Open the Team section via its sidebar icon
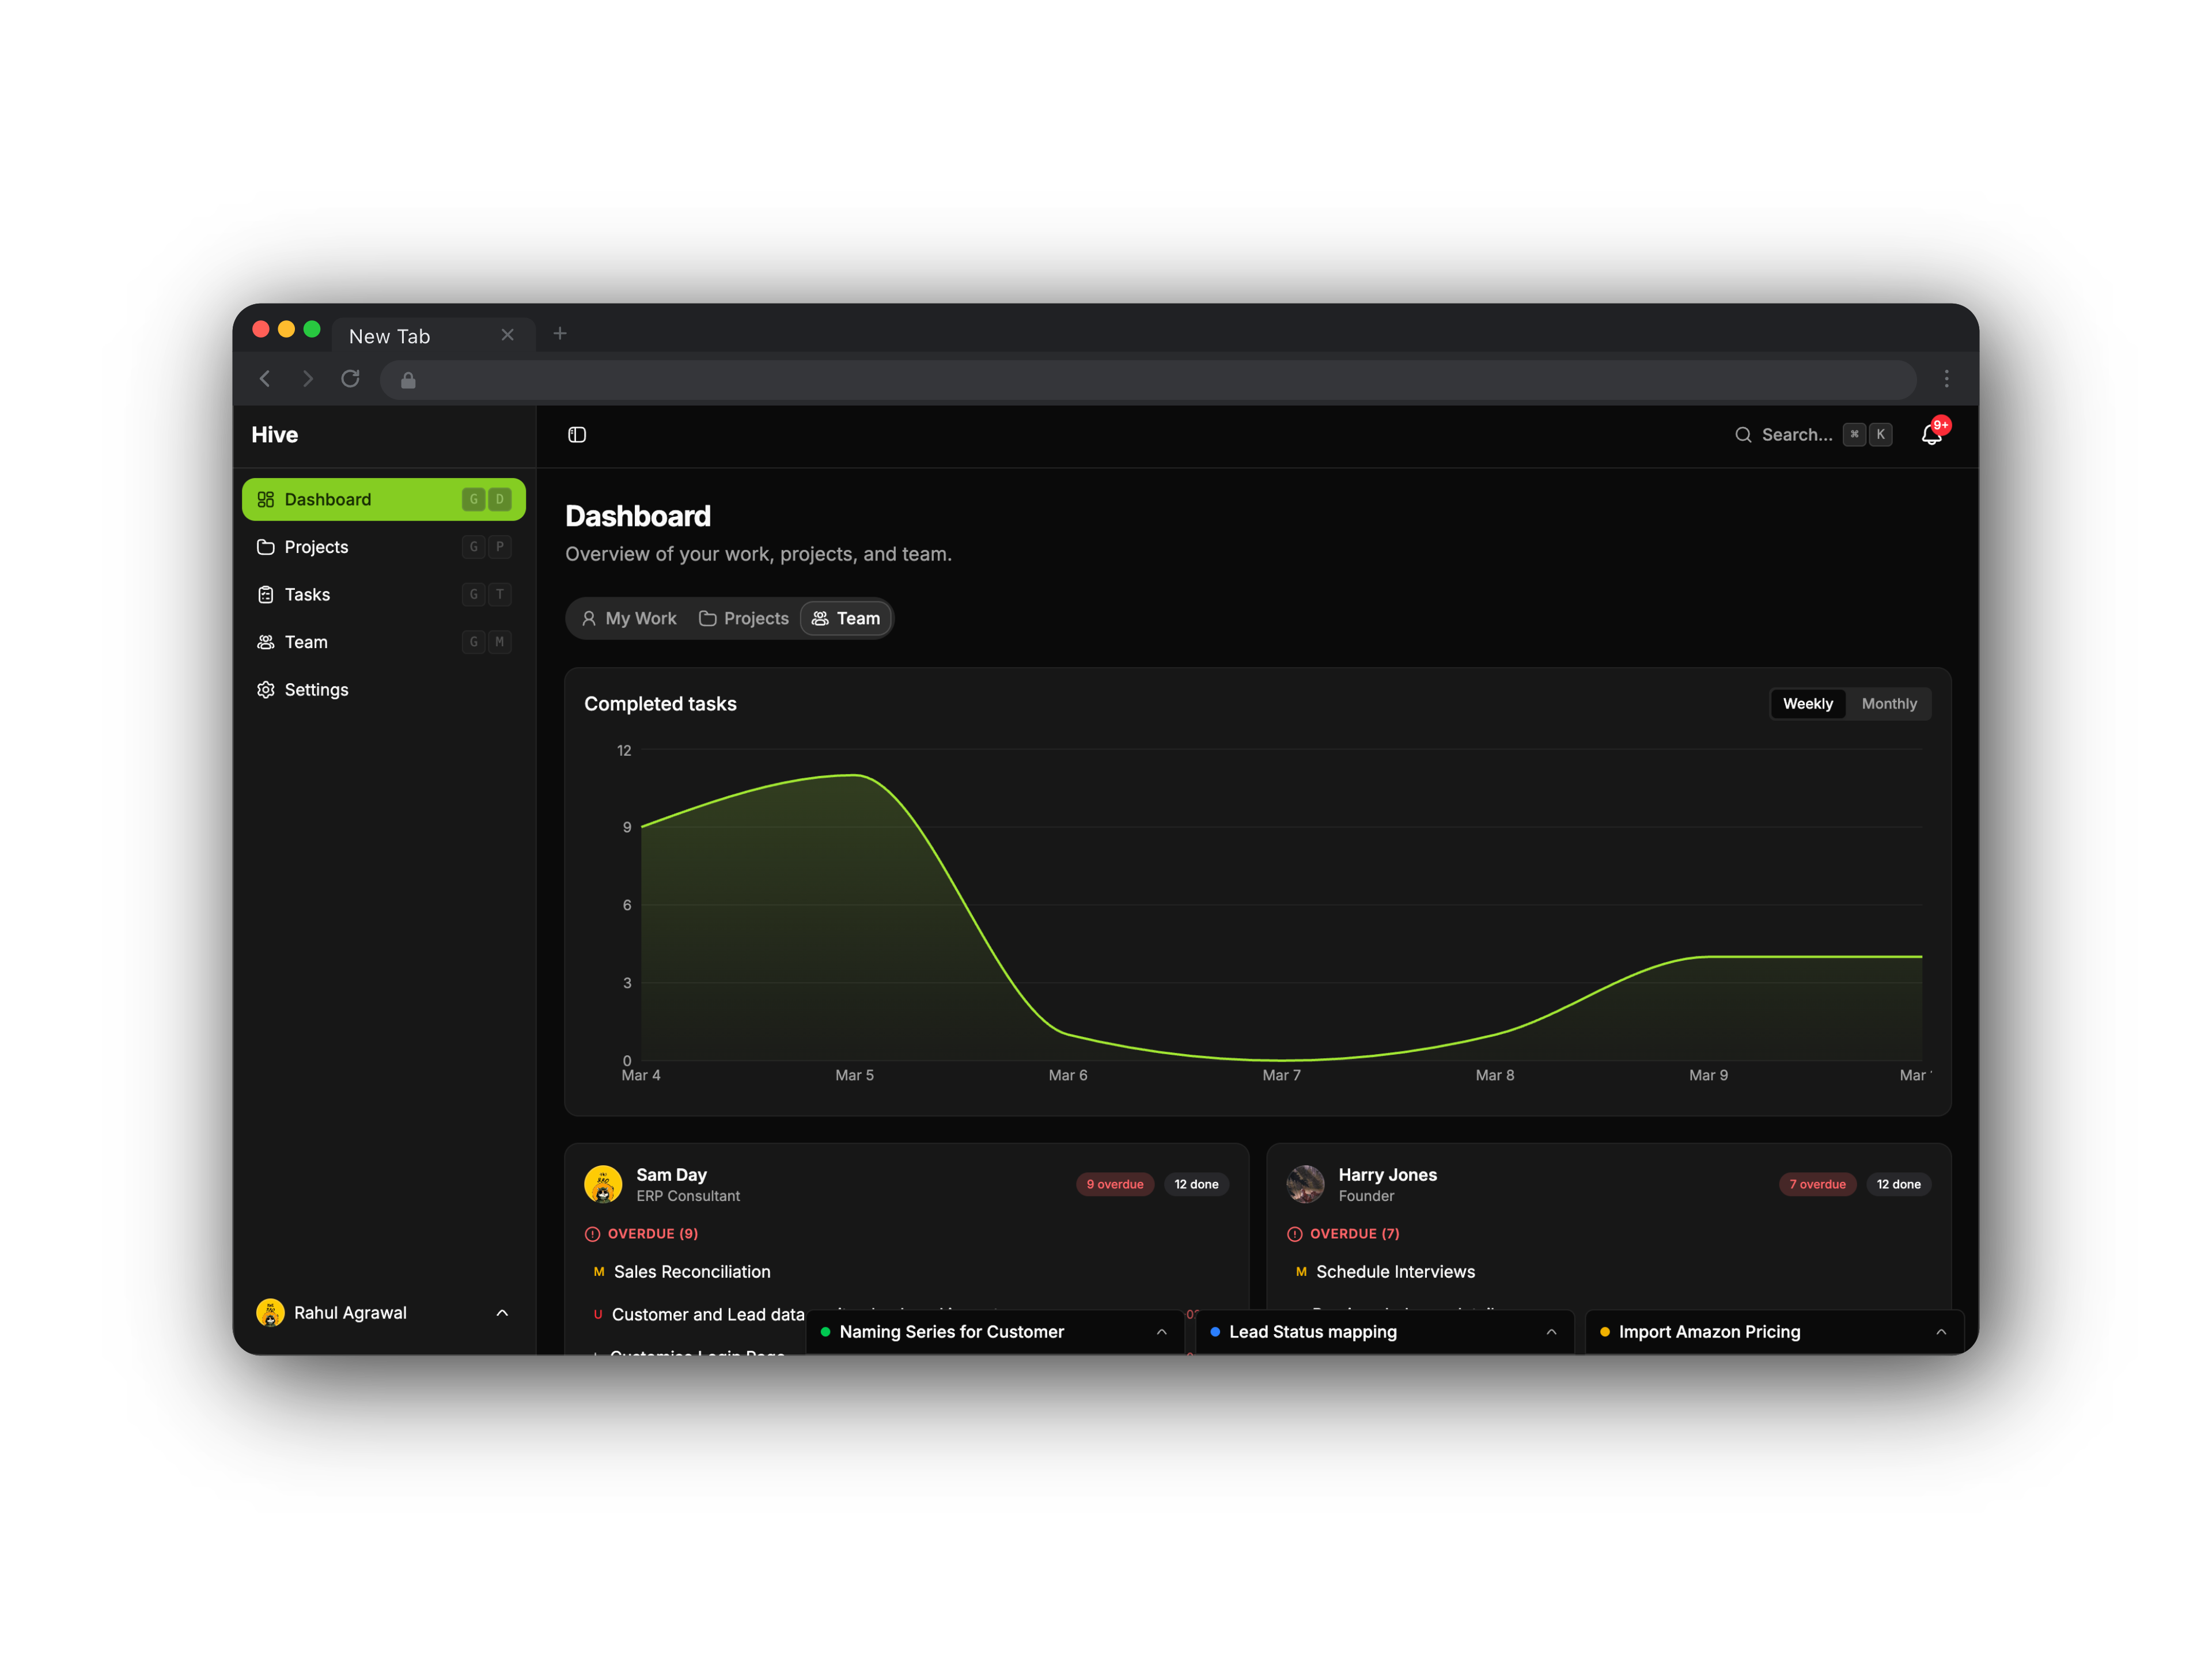This screenshot has height=1659, width=2212. [x=266, y=641]
